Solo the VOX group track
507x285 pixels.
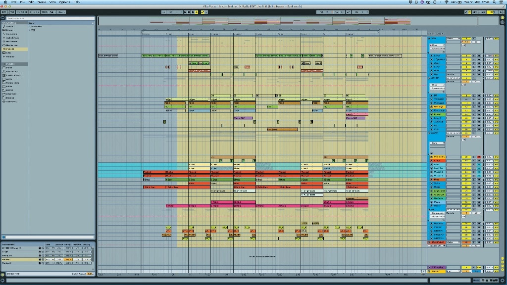tap(474, 39)
